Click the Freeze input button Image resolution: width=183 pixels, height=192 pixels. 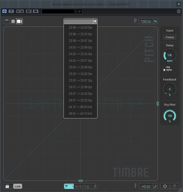point(170,37)
